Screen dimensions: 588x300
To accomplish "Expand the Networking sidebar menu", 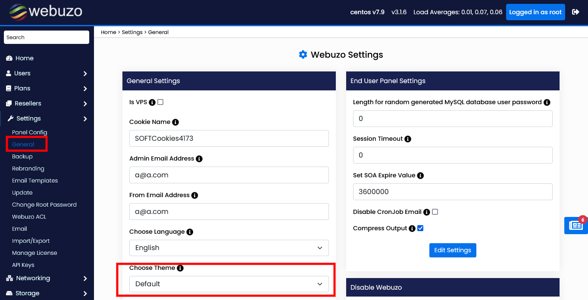I will click(x=47, y=278).
